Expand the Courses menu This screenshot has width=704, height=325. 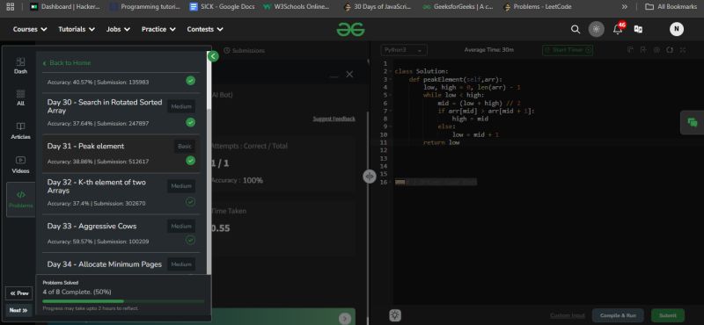[x=30, y=29]
